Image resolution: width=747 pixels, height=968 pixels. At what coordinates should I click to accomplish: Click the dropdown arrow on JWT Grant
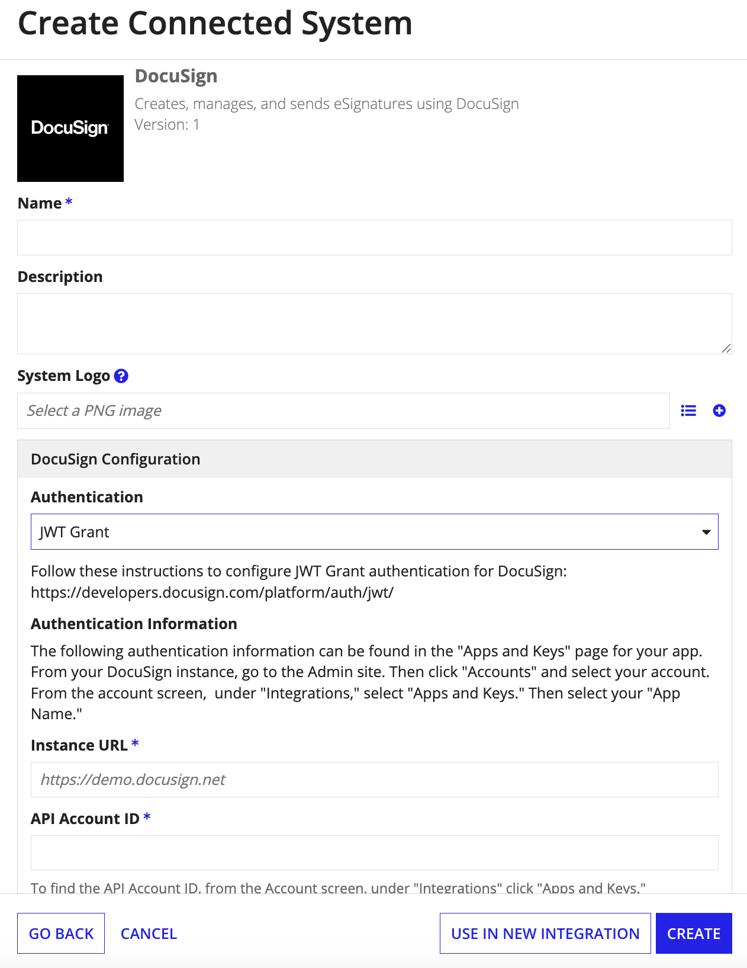click(x=706, y=532)
